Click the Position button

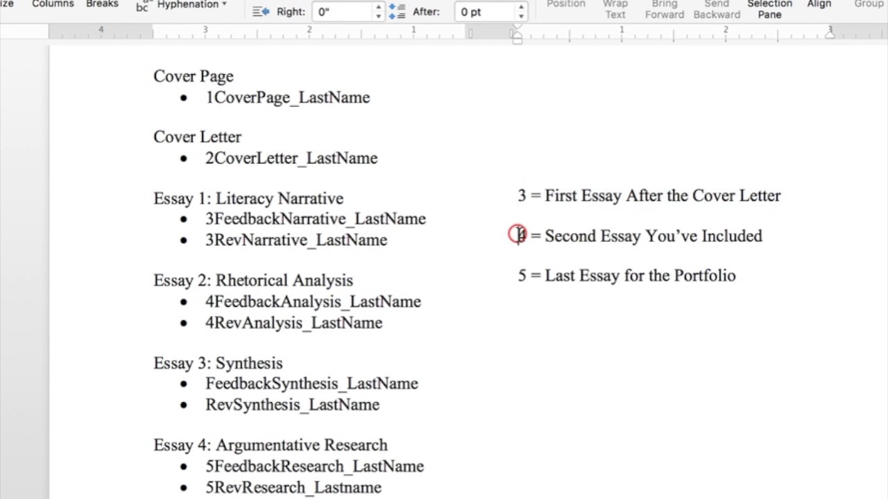click(565, 4)
